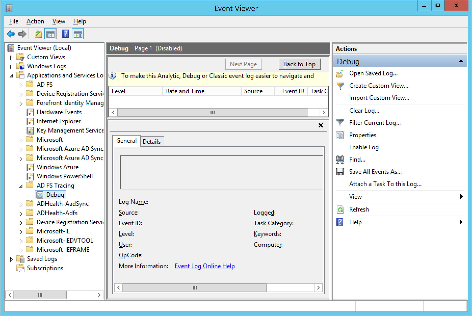
Task: Click the Filter Current Log funnel icon
Action: pos(340,123)
